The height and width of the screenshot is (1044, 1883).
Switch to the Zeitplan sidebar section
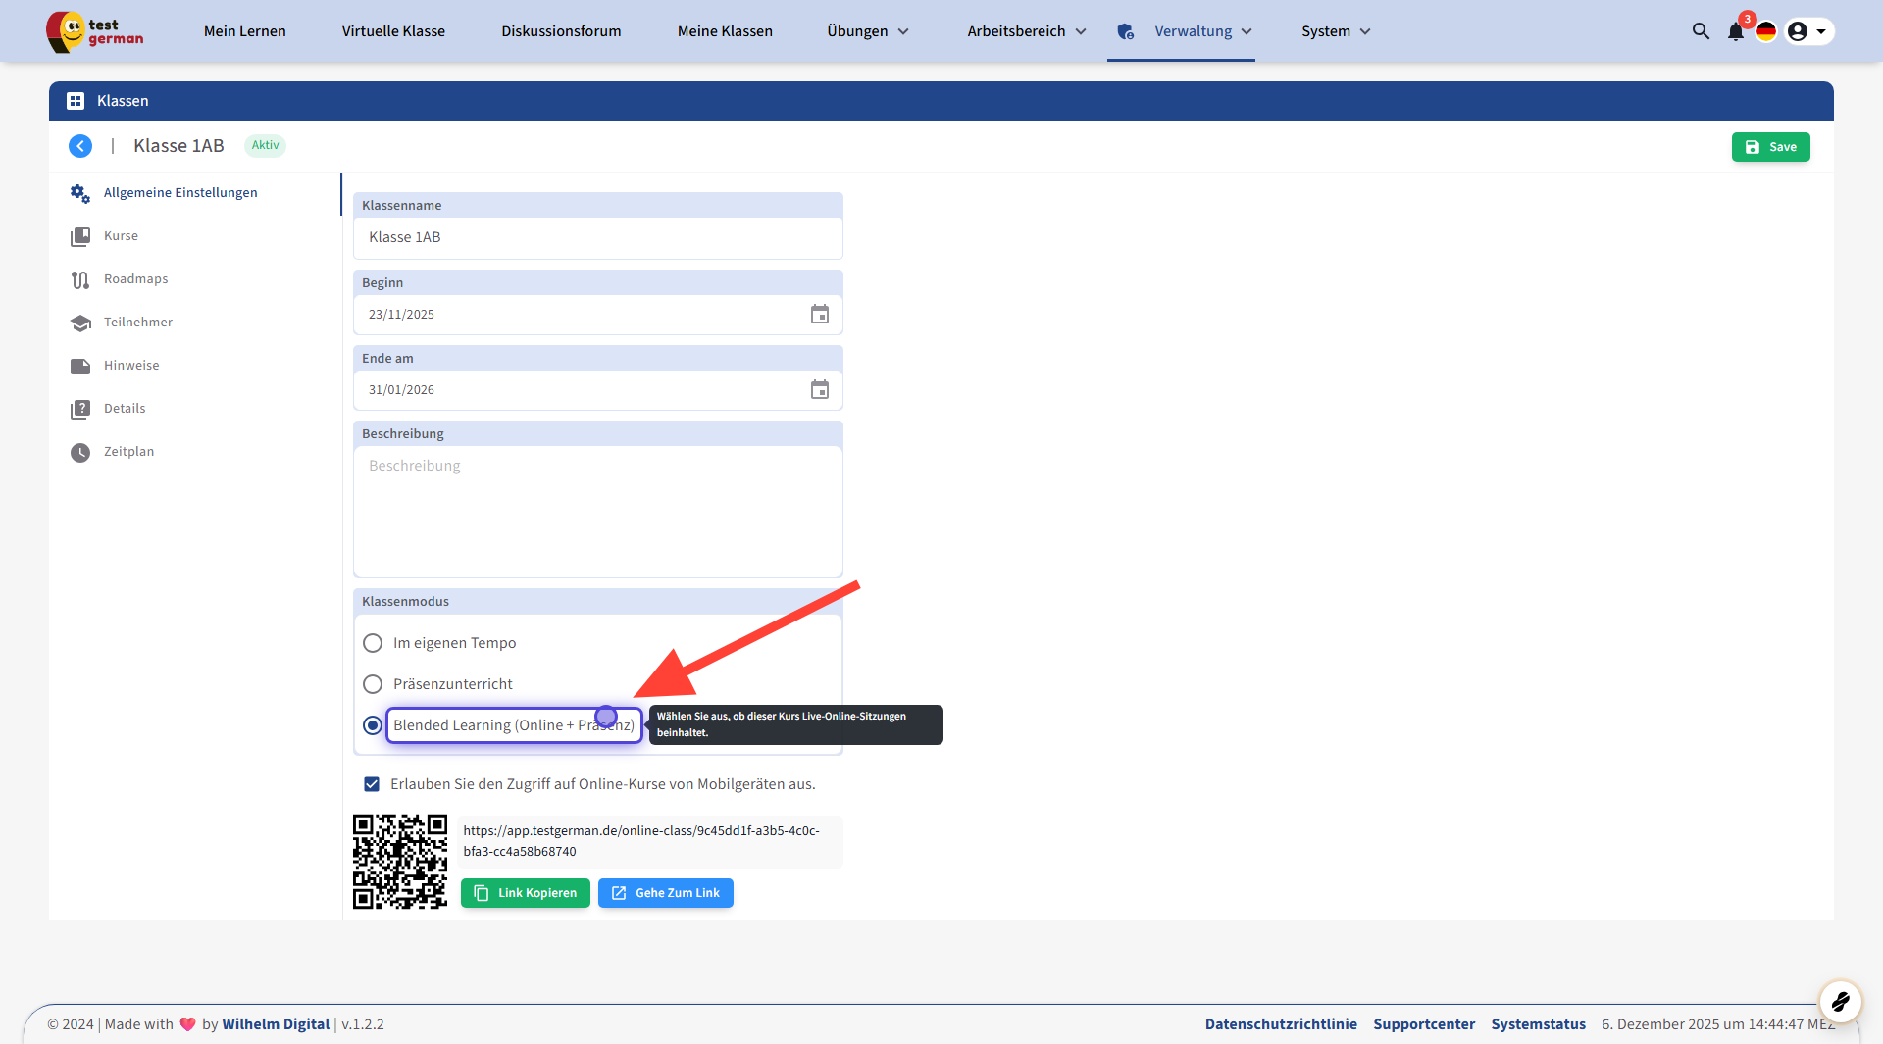coord(128,452)
